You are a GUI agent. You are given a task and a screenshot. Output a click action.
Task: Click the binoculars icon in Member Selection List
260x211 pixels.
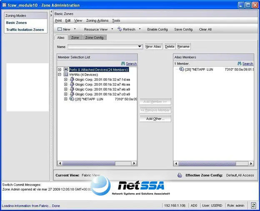pyautogui.click(x=123, y=63)
